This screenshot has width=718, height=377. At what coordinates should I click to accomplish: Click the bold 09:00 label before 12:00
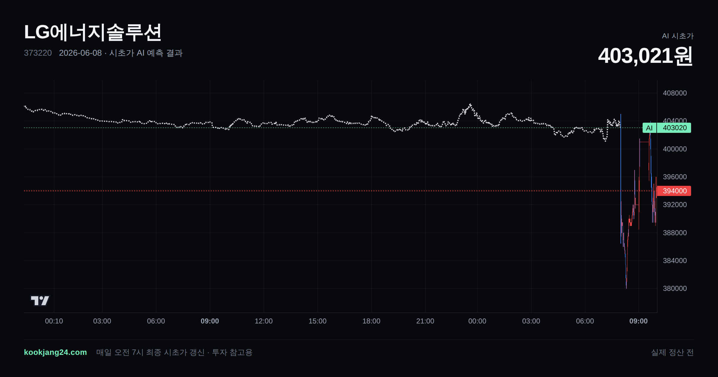(x=210, y=321)
